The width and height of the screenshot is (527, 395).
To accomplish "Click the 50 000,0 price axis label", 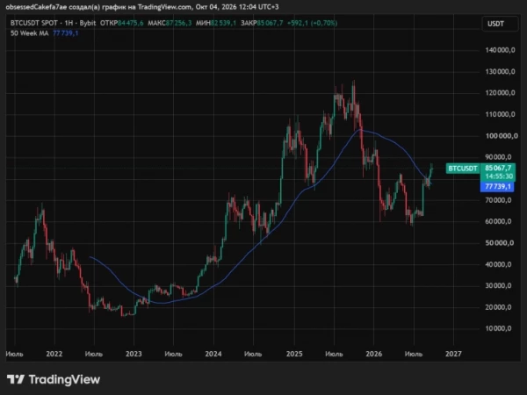I will [x=500, y=243].
